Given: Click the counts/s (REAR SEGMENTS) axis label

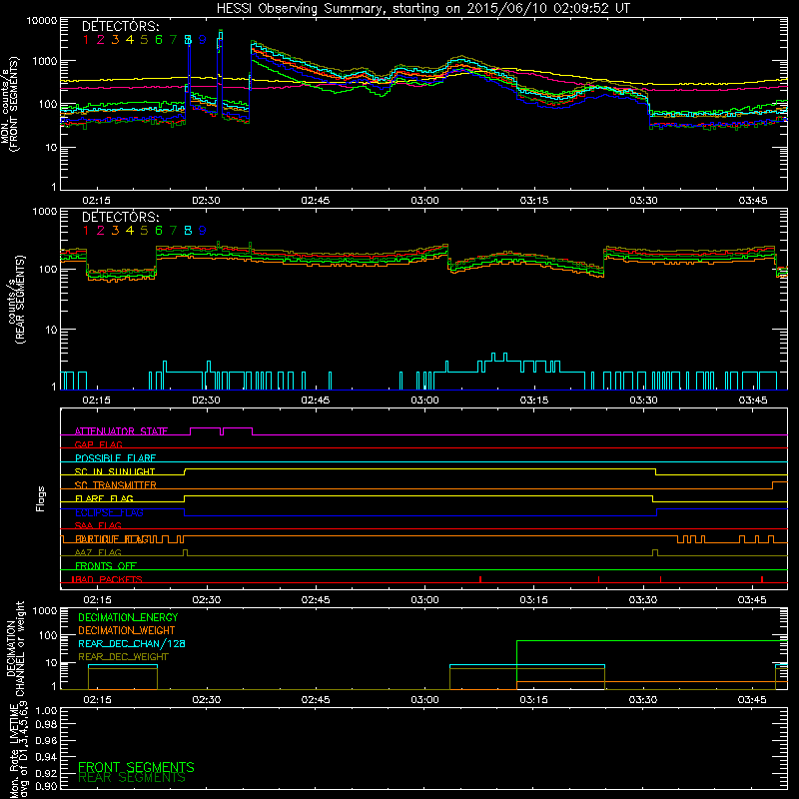Looking at the screenshot, I should [16, 300].
